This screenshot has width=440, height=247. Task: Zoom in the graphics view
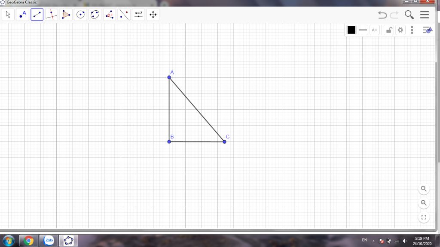pos(424,189)
